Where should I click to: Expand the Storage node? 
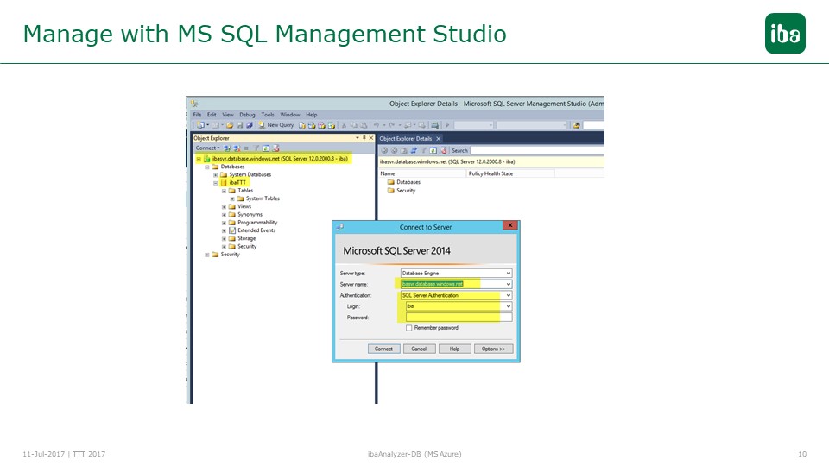coord(225,239)
